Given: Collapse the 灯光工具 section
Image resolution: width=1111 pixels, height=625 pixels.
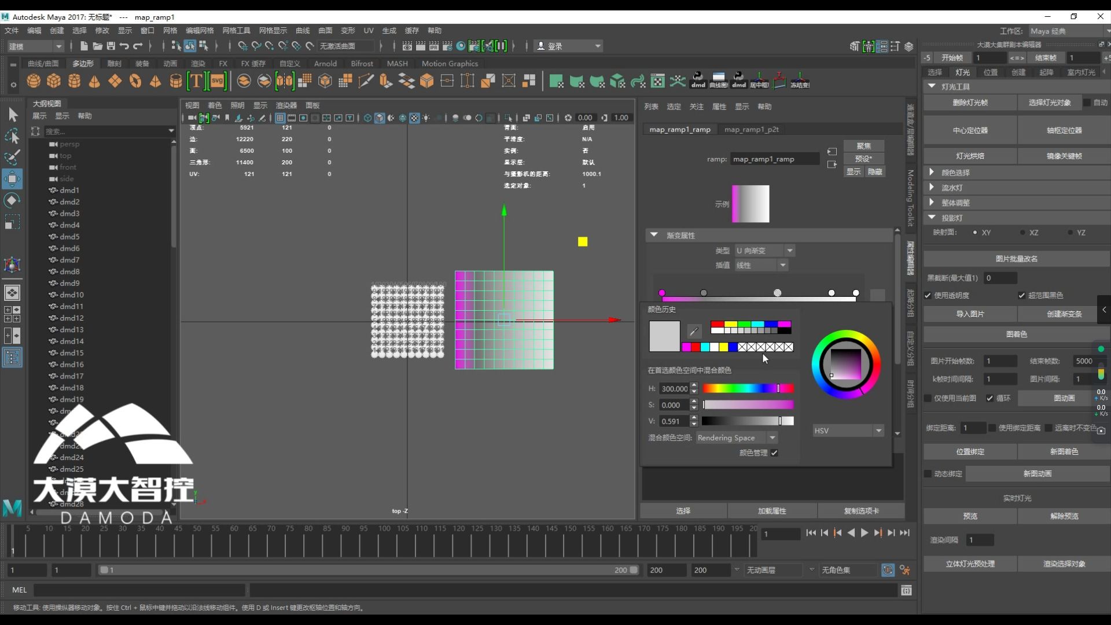Looking at the screenshot, I should click(932, 86).
